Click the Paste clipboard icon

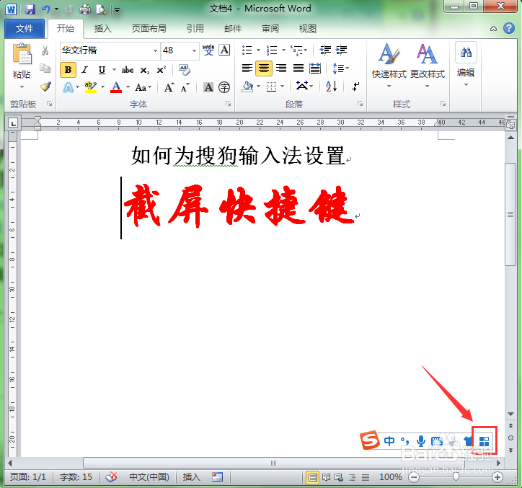22,54
